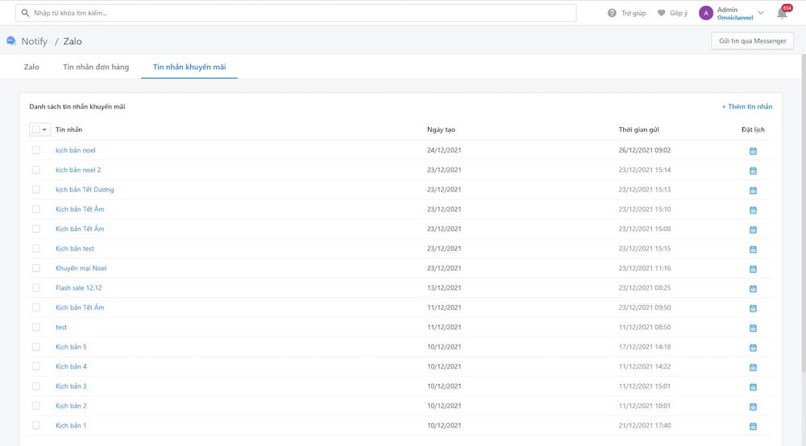Click the Thêm tin nhắn link
The image size is (806, 446).
click(x=746, y=106)
